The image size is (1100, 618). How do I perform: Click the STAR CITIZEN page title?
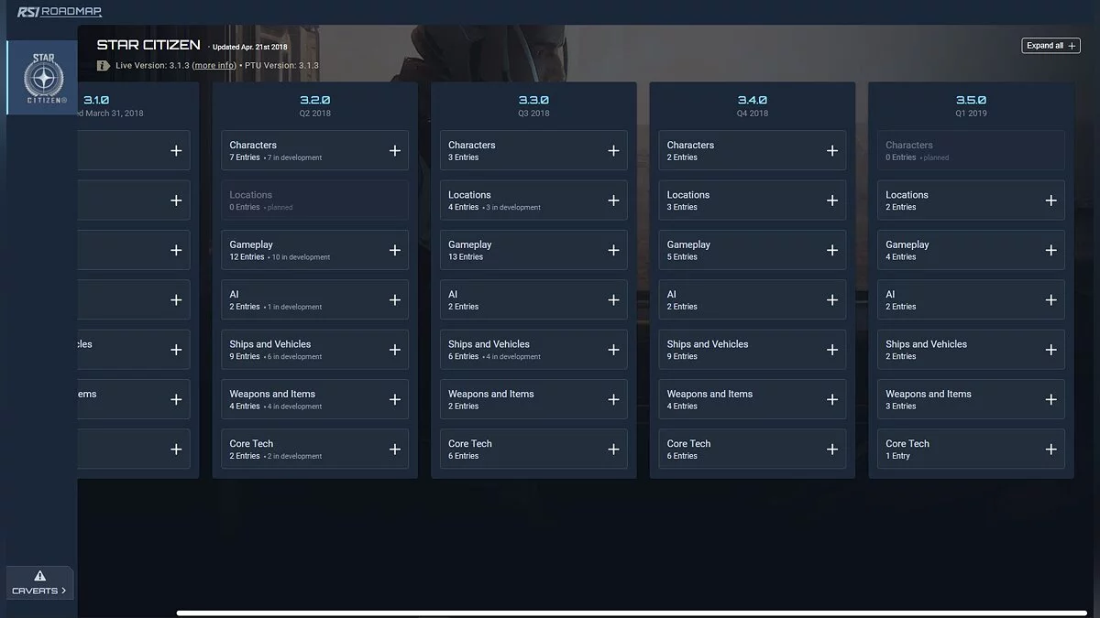point(148,45)
